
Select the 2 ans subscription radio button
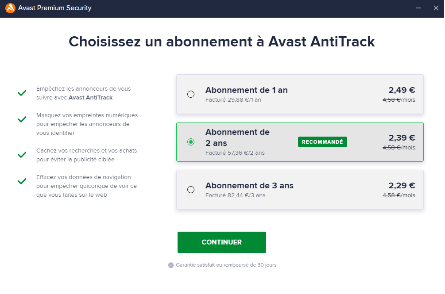pyautogui.click(x=191, y=142)
